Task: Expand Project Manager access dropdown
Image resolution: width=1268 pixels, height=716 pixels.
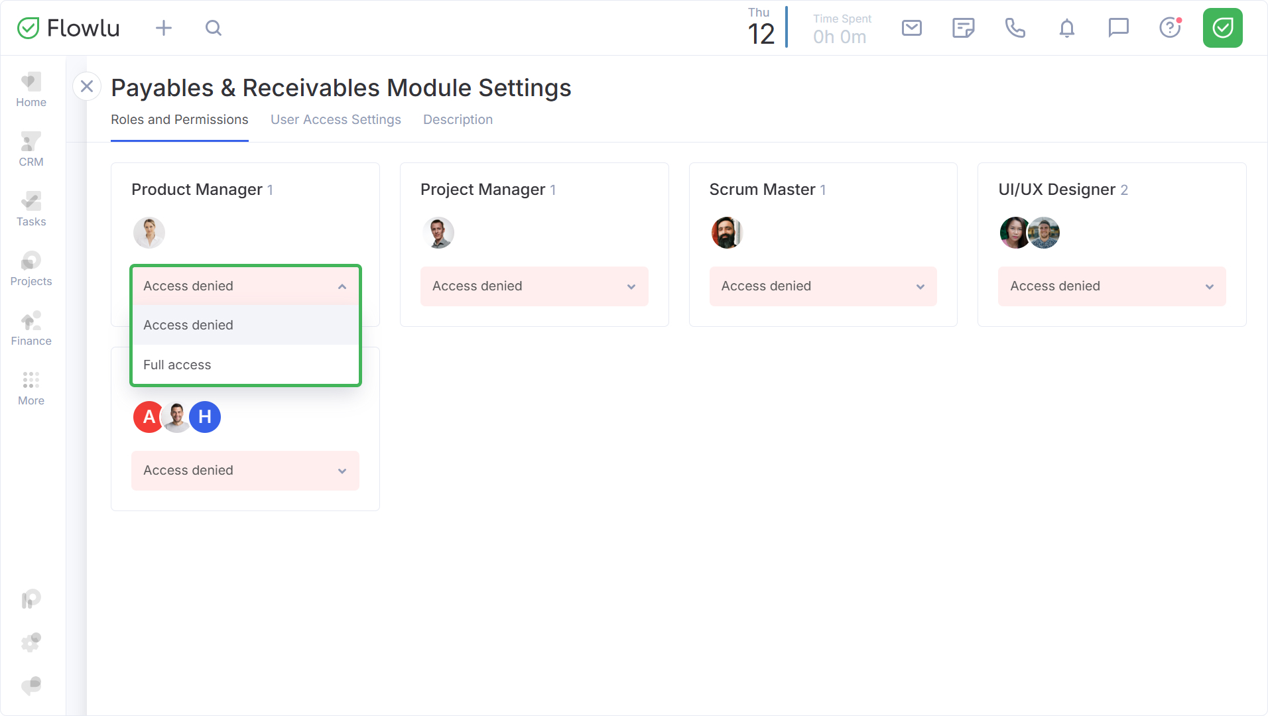Action: tap(534, 286)
